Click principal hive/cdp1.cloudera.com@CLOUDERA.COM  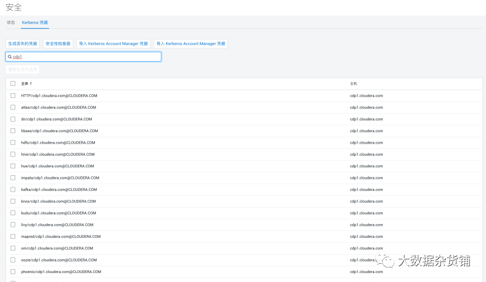pos(57,155)
